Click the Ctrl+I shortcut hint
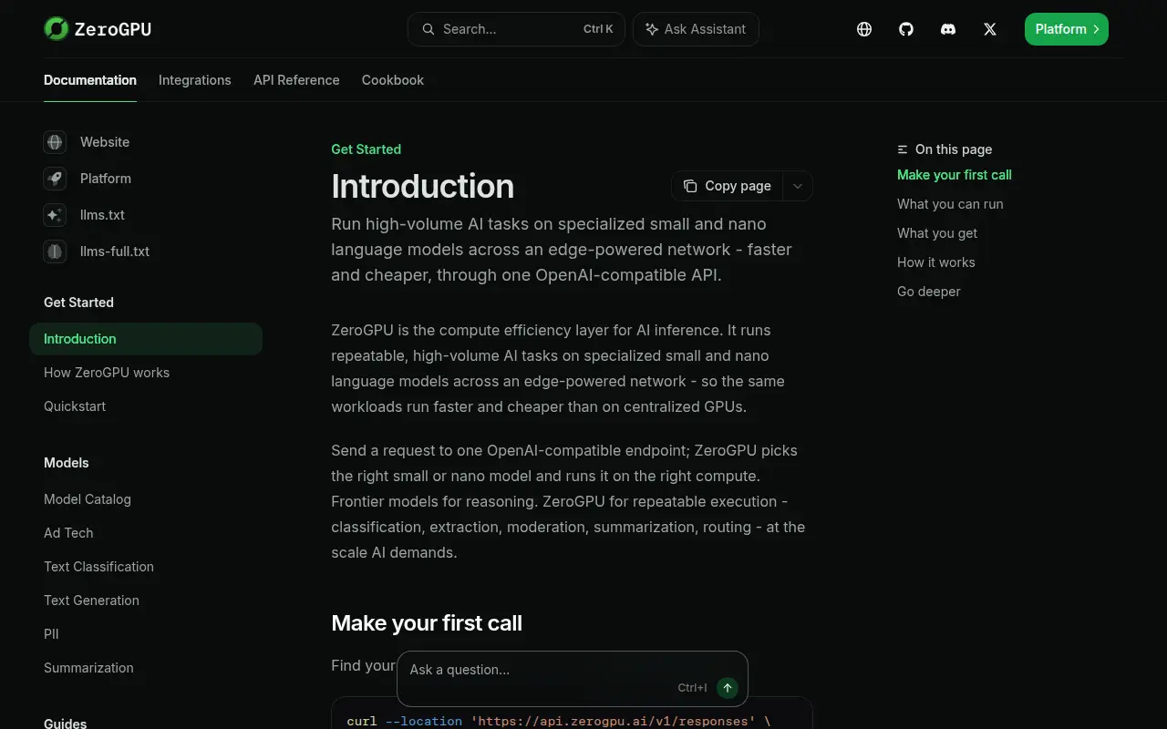 pos(693,688)
